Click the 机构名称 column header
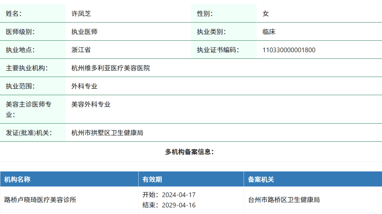382x214 pixels. click(17, 179)
